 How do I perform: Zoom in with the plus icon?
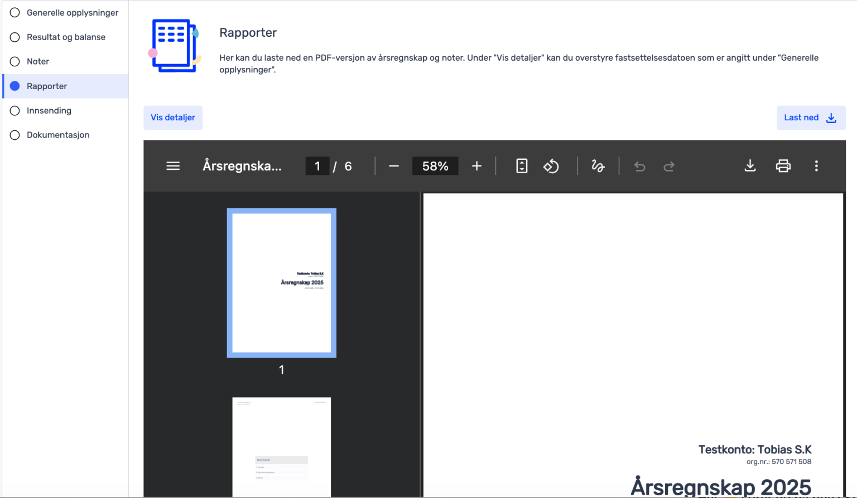click(x=476, y=166)
